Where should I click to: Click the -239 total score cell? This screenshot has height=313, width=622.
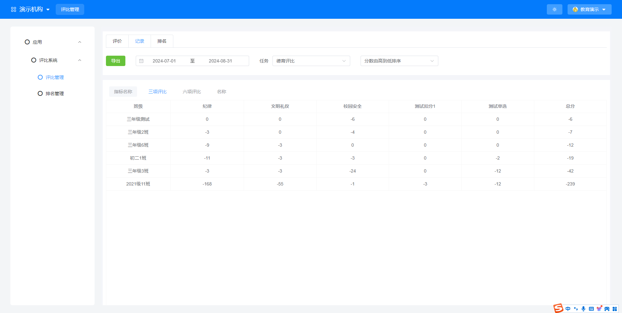(x=570, y=184)
